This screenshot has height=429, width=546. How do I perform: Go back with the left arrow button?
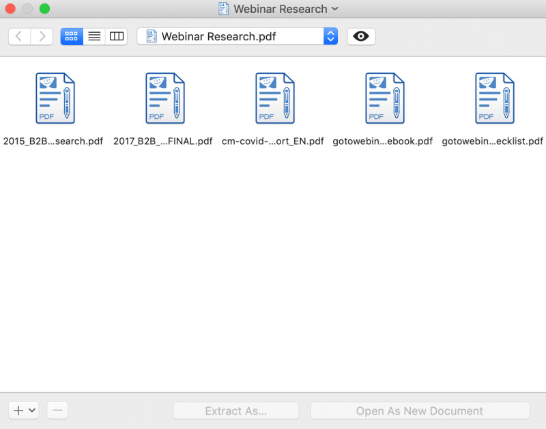click(x=19, y=36)
